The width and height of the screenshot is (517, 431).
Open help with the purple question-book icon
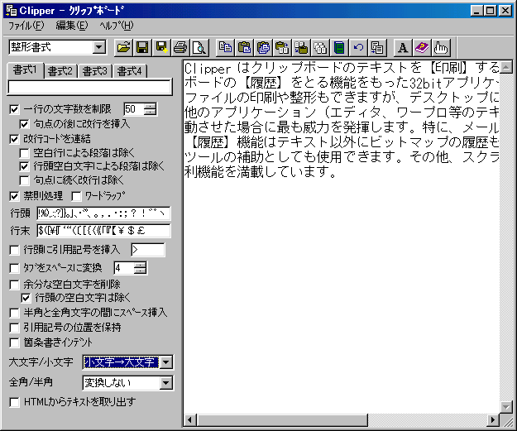click(422, 48)
